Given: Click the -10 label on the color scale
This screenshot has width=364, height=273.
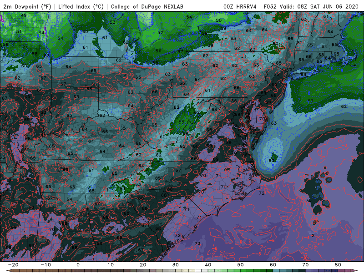Looking at the screenshot, I should (x=45, y=265).
